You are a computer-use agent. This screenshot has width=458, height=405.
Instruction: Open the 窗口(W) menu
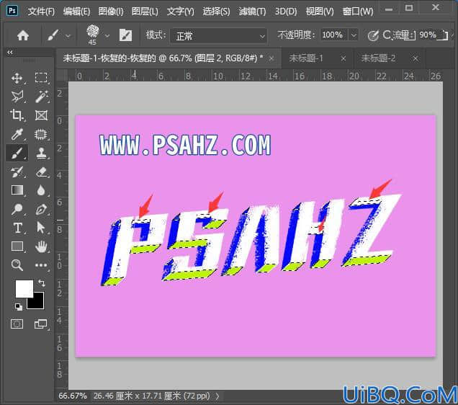tap(358, 12)
